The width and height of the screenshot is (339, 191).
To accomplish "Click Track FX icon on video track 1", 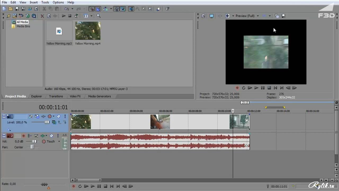I will point(43,116).
